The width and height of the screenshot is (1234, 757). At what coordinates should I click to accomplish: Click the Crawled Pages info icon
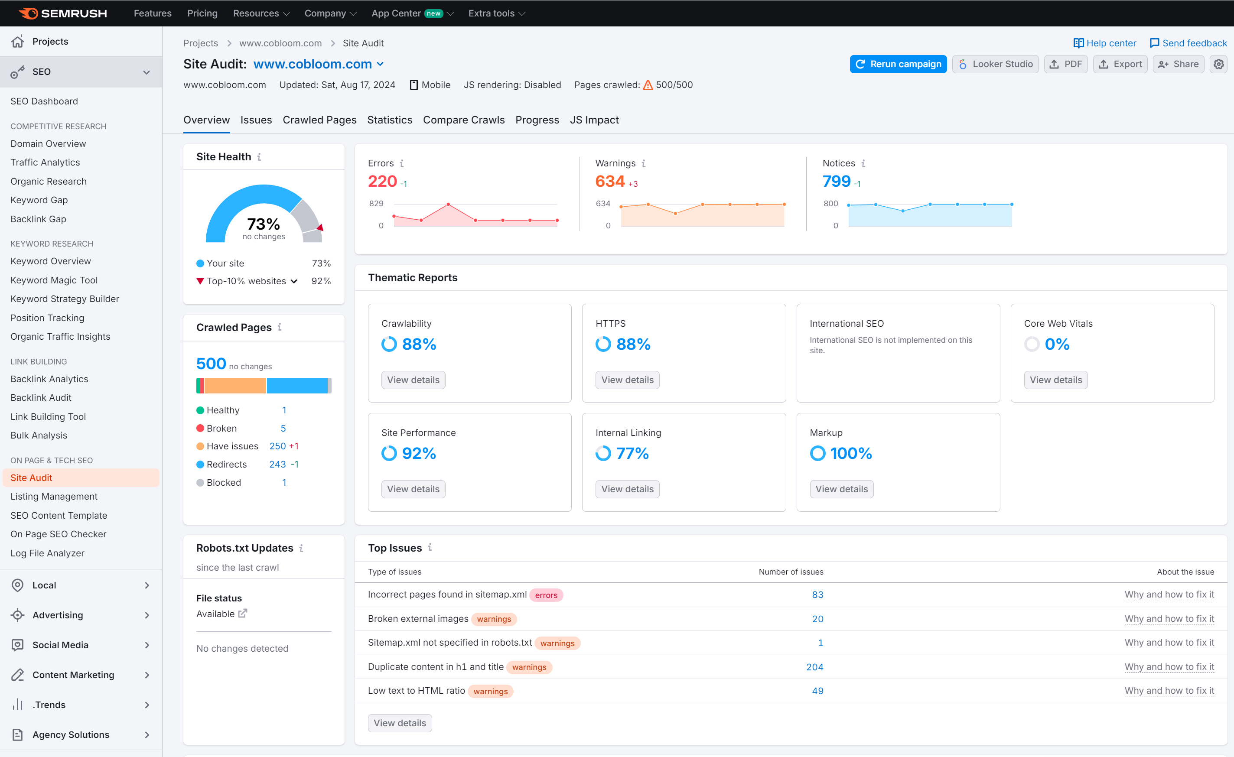(280, 327)
